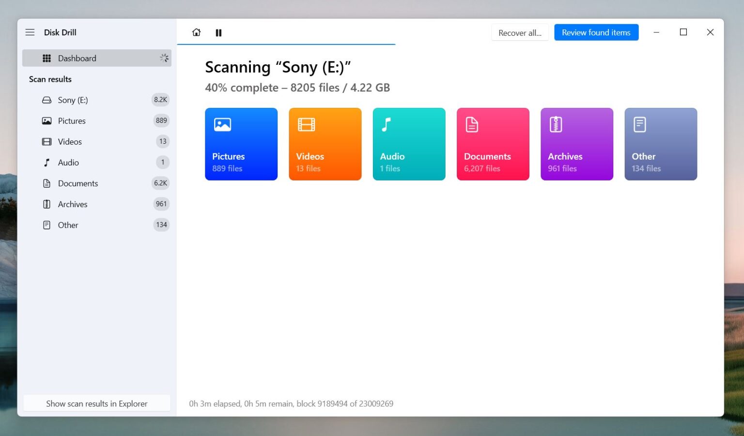Click the home icon above the scan view
The image size is (744, 436).
[196, 32]
